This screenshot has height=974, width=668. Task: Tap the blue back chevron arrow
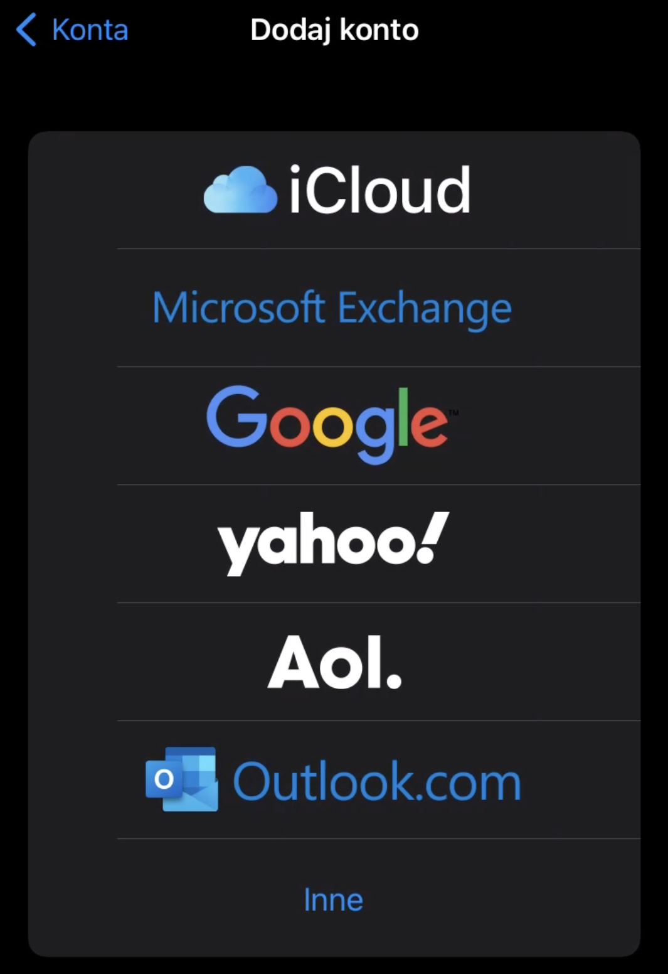click(26, 30)
